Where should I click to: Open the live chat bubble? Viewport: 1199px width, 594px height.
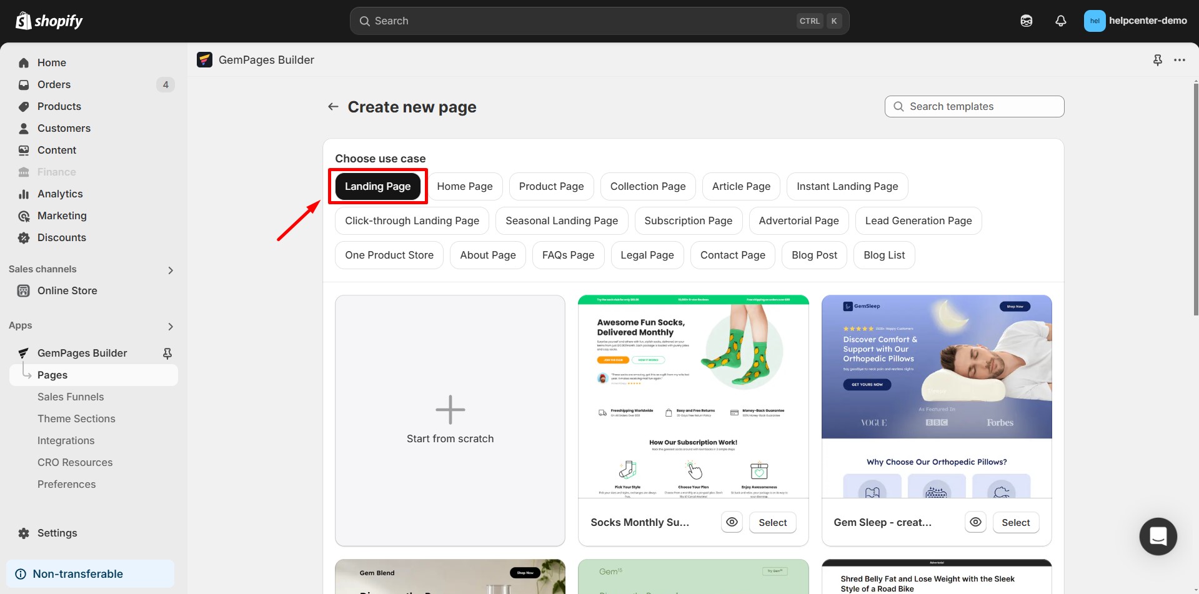coord(1158,536)
